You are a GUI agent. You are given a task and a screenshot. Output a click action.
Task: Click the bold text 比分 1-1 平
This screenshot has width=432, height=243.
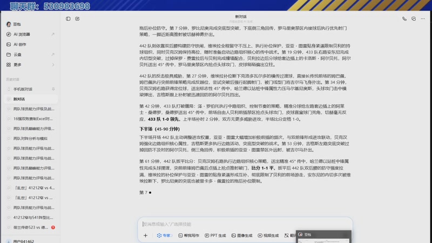click(x=262, y=168)
